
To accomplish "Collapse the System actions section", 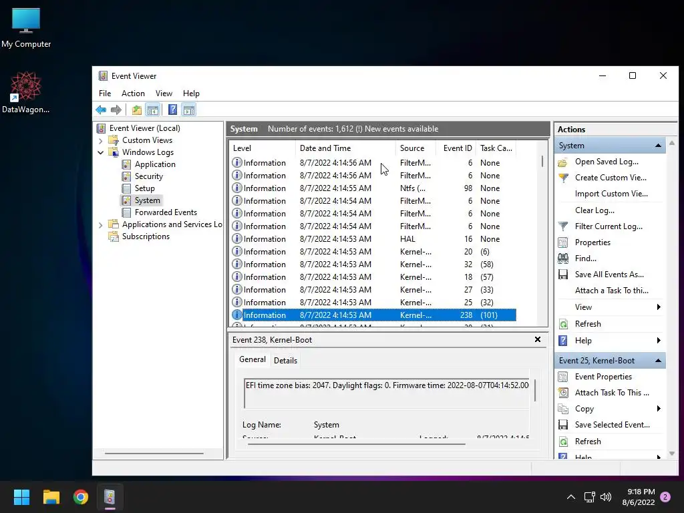I will click(x=658, y=146).
